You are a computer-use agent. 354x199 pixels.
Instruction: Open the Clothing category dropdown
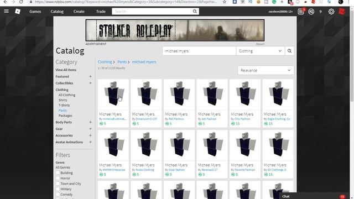click(x=261, y=51)
